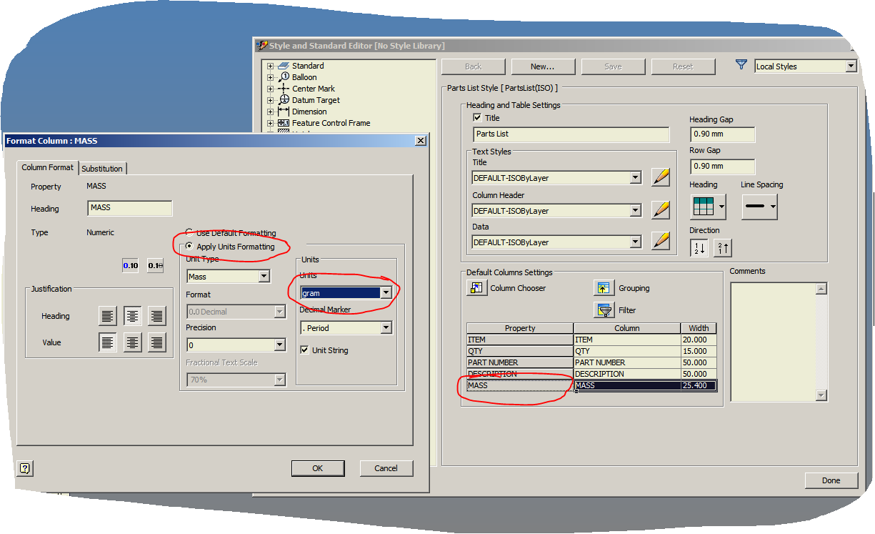875x534 pixels.
Task: Click the Filter icon under Default Columns Settings
Action: [604, 310]
